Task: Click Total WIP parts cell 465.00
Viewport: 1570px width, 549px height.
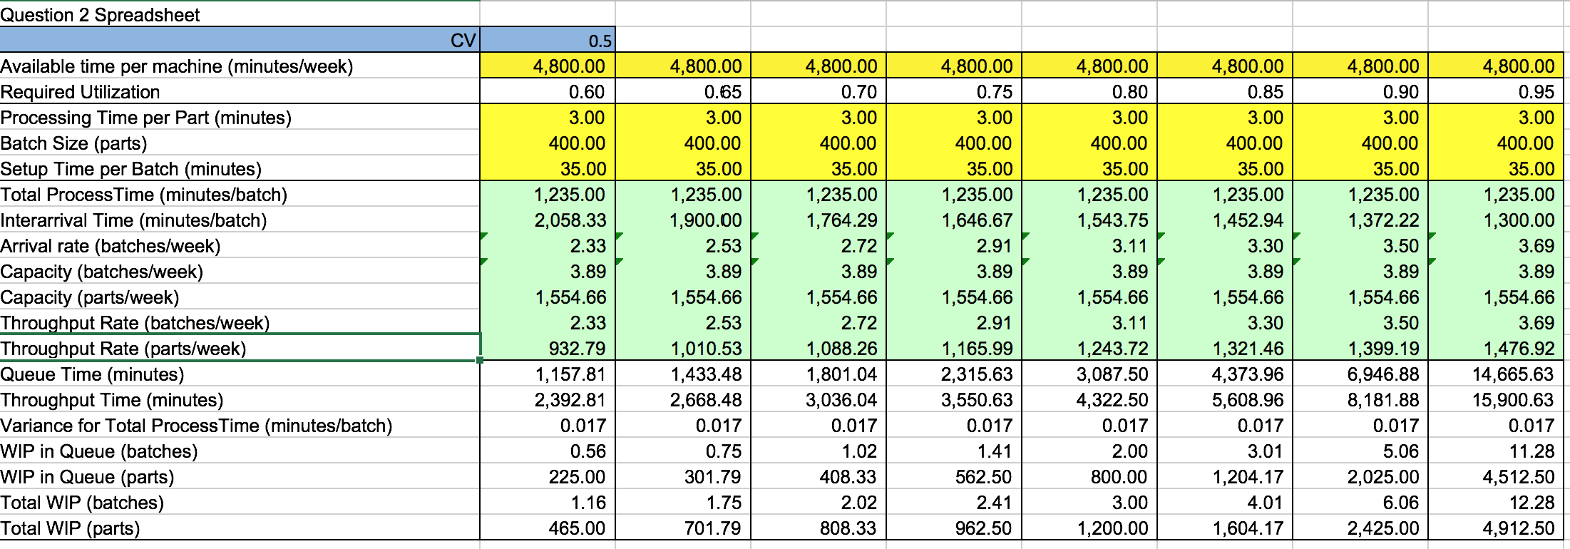Action: tap(548, 528)
